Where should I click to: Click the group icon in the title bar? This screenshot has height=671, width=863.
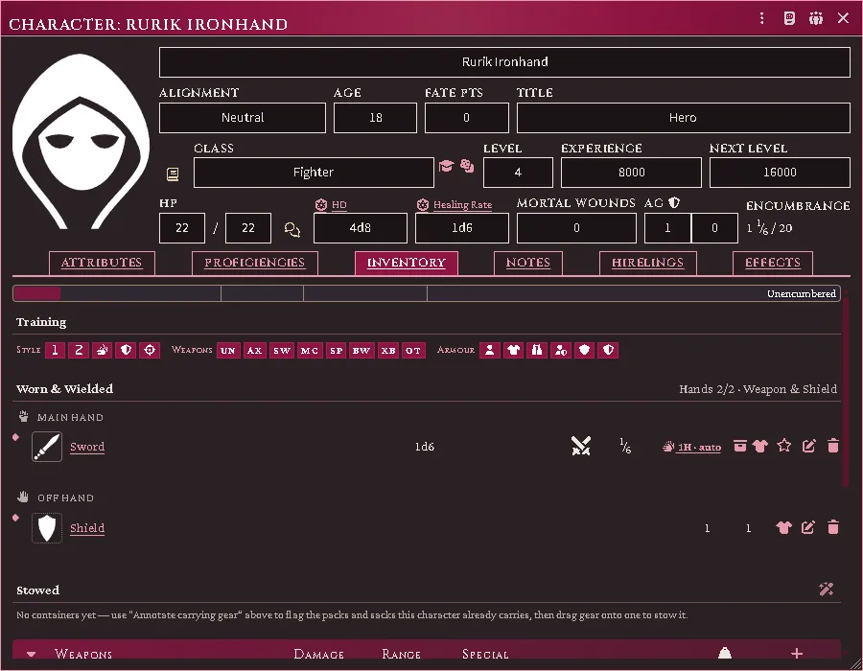point(816,19)
